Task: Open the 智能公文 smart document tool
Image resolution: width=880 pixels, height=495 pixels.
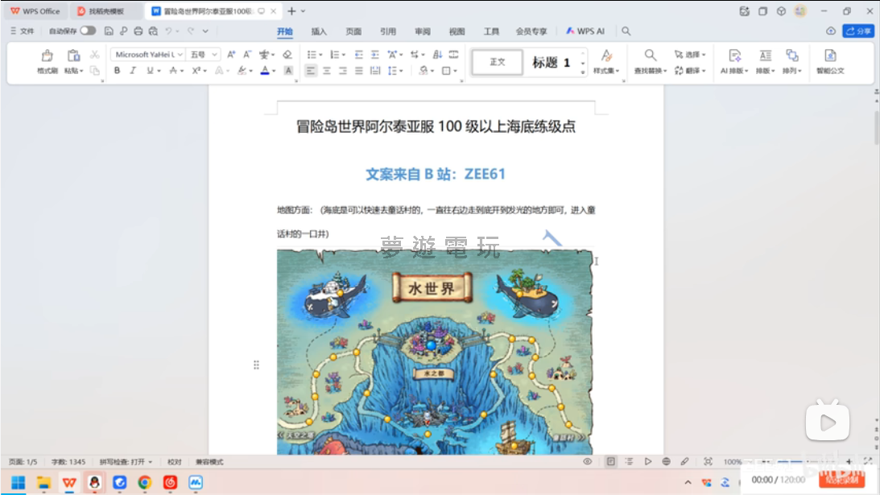Action: [830, 56]
